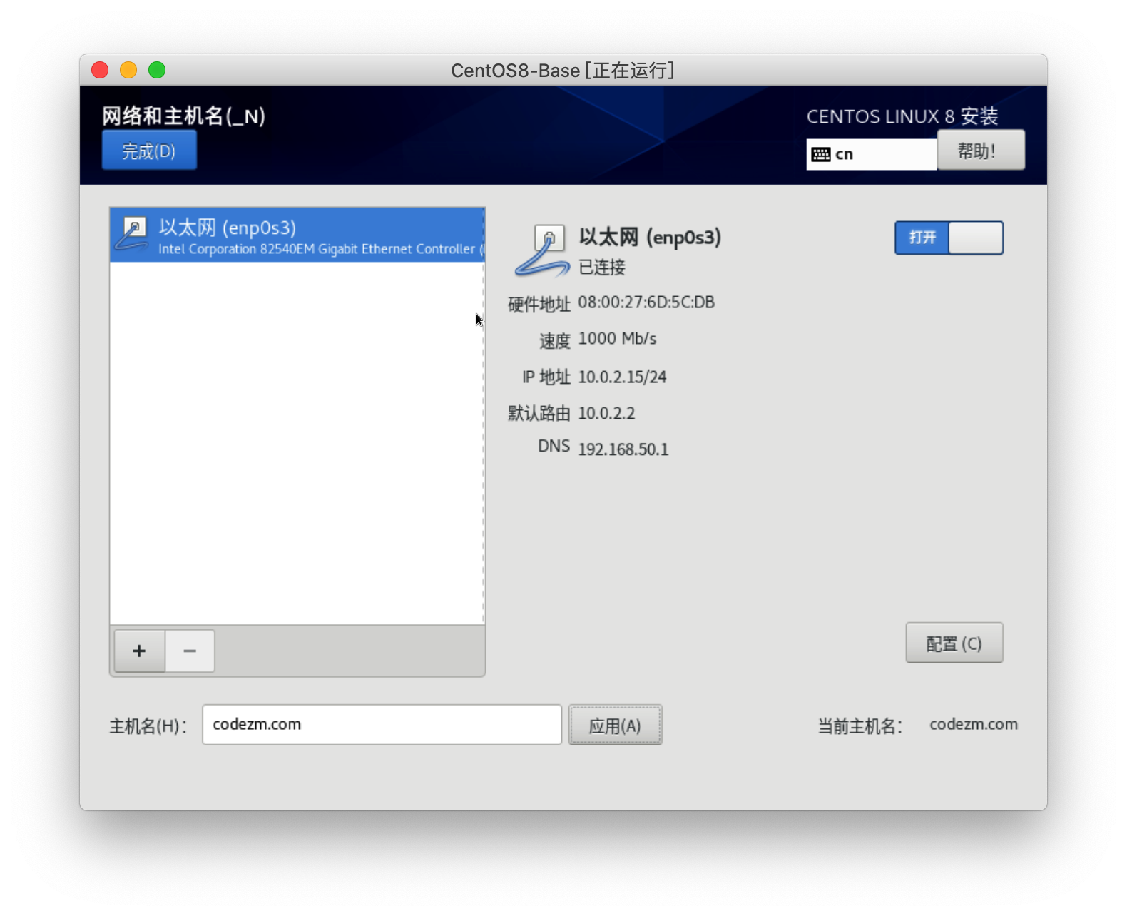Click the IP address 10.0.2.15/24 value

click(x=622, y=377)
